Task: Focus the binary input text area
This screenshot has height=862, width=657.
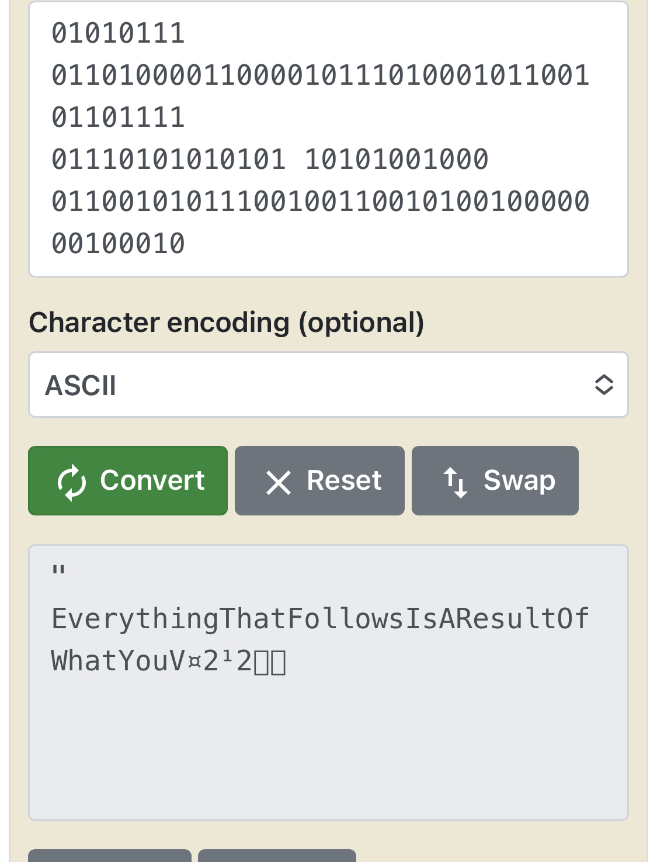Action: (328, 139)
